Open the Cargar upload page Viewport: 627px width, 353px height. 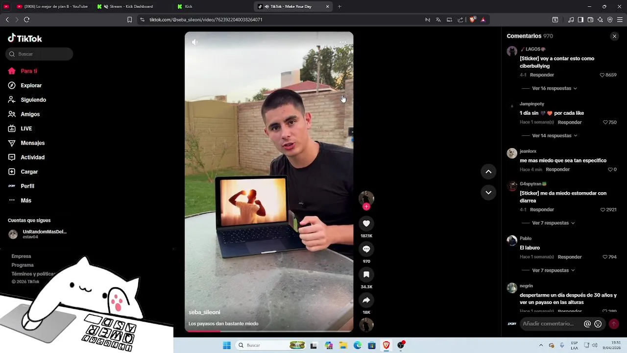coord(23,172)
